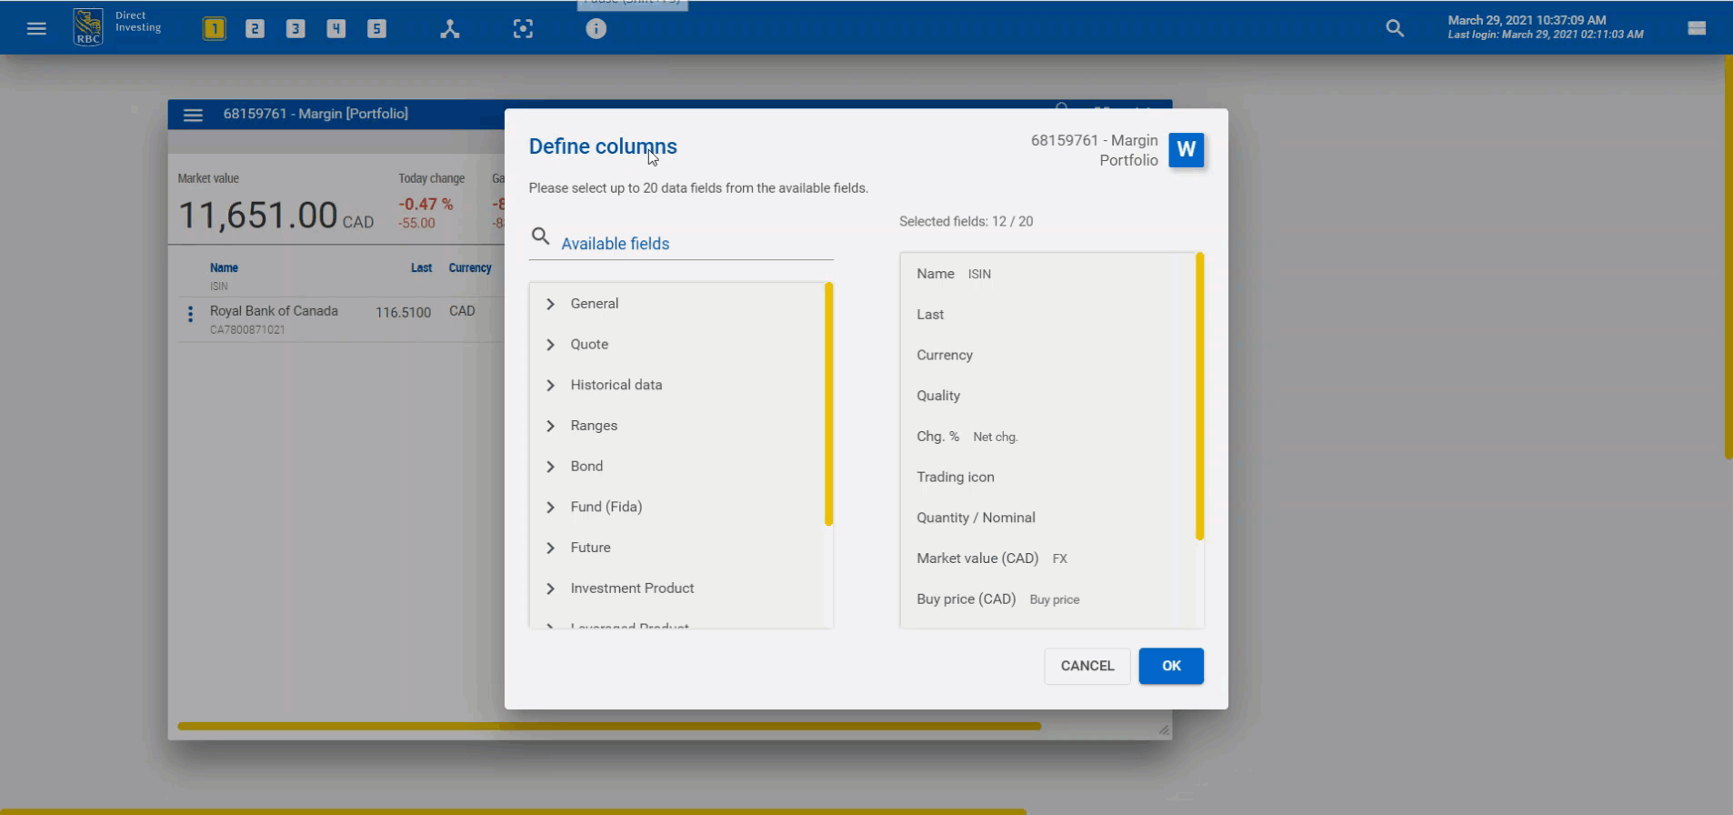The height and width of the screenshot is (815, 1733).
Task: Switch to workspace 5
Action: [x=376, y=29]
